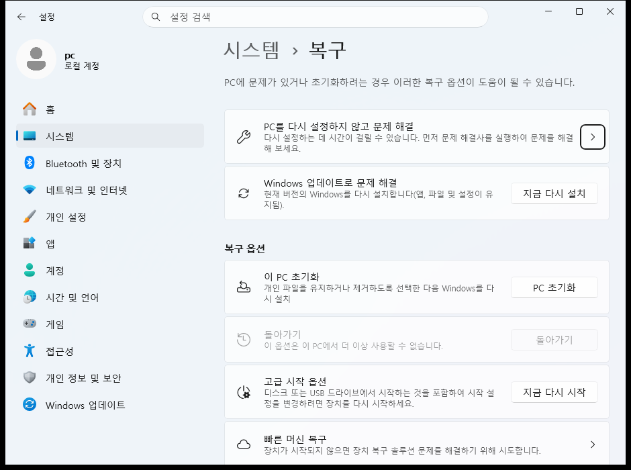Screen dimensions: 631x470
Task: Click the 계정 person icon
Action: tap(30, 270)
